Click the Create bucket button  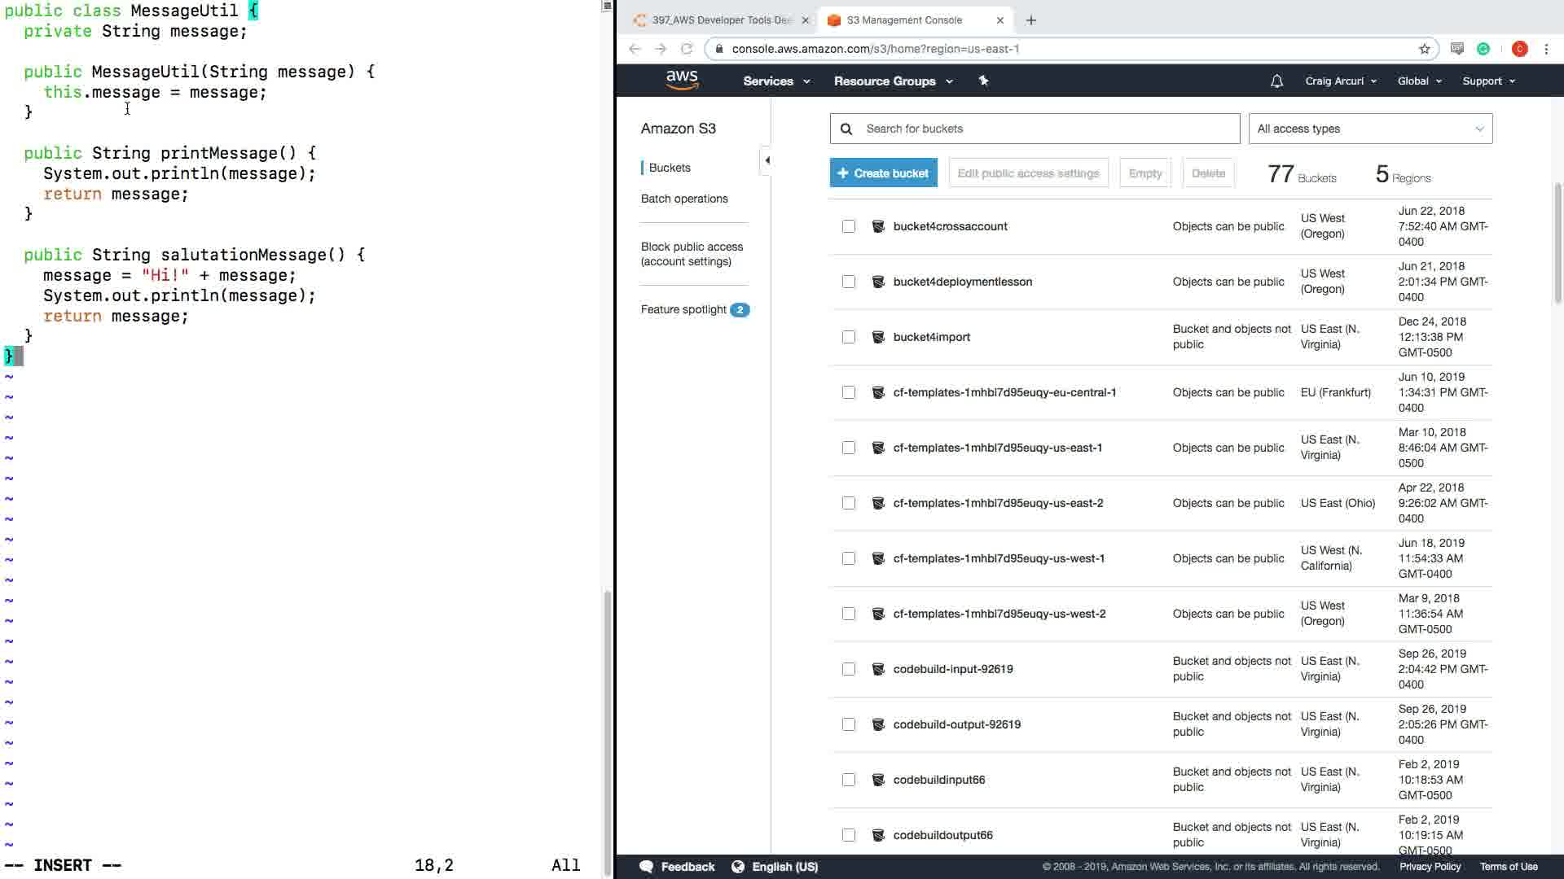(x=883, y=173)
